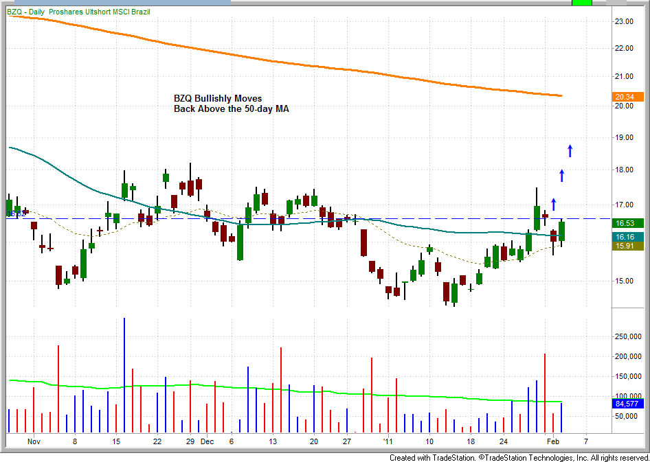Image resolution: width=650 pixels, height=462 pixels.
Task: Select the orange 20.34 price label
Action: (x=627, y=97)
